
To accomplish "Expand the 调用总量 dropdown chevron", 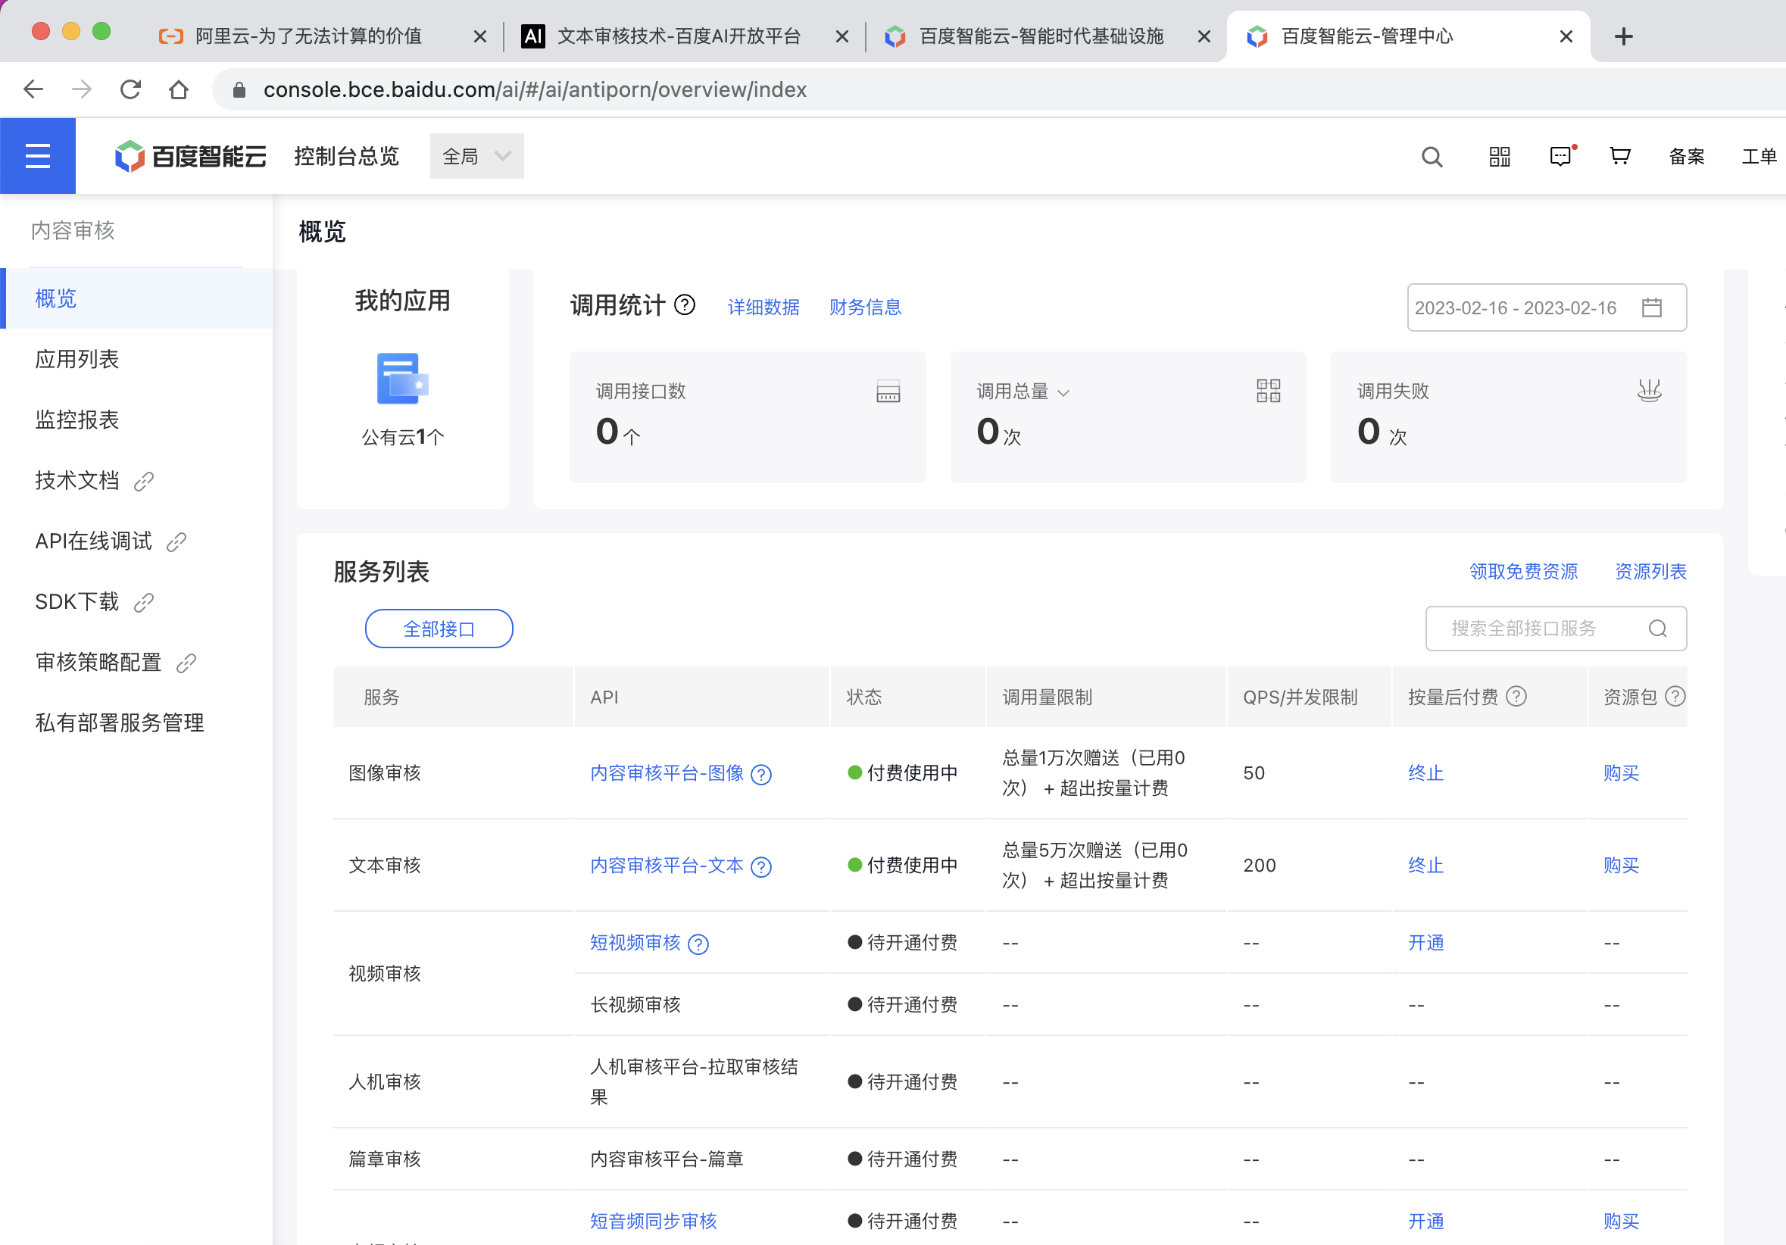I will click(1063, 394).
